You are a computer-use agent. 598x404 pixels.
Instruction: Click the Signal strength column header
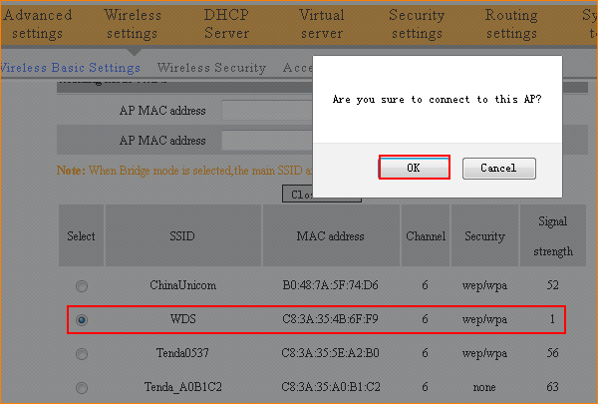pyautogui.click(x=551, y=236)
